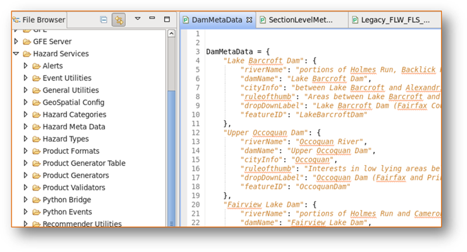The image size is (467, 252).
Task: Select Product Generators tree item
Action: tap(76, 175)
